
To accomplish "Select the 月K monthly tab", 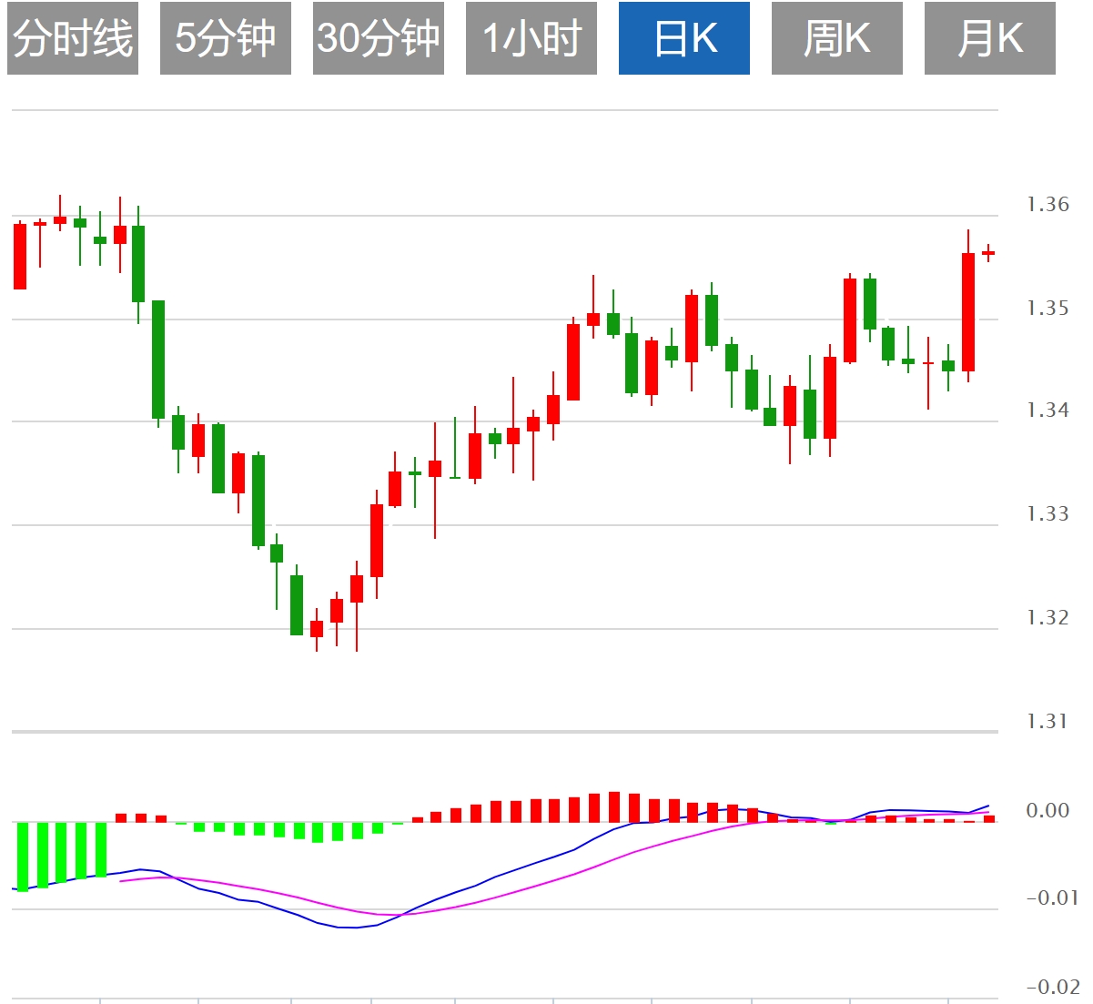I will point(990,38).
